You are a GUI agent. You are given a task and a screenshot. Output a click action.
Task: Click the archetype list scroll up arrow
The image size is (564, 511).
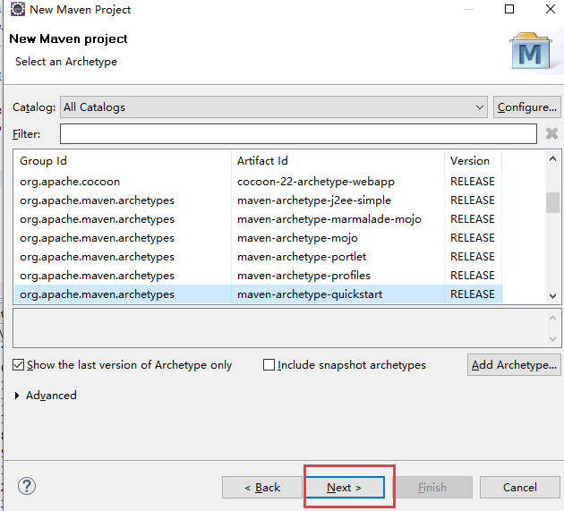553,158
